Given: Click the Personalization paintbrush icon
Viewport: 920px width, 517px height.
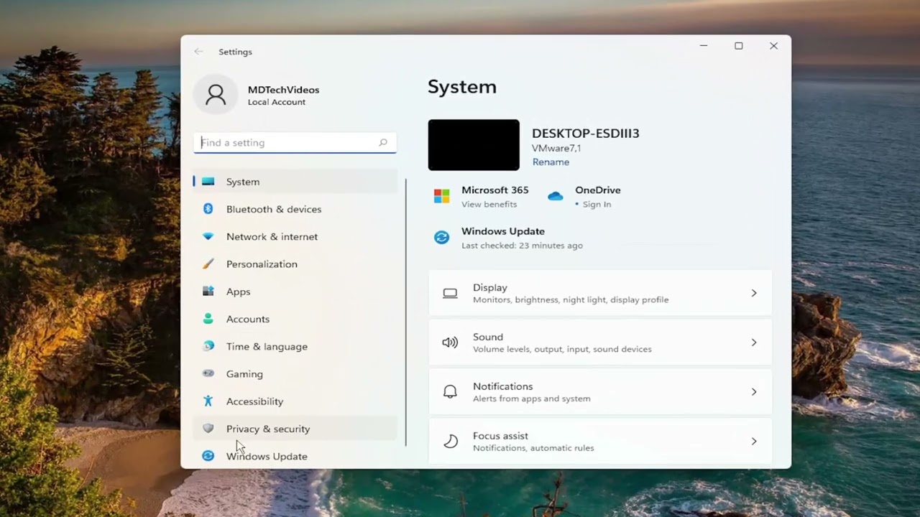Looking at the screenshot, I should coord(208,264).
